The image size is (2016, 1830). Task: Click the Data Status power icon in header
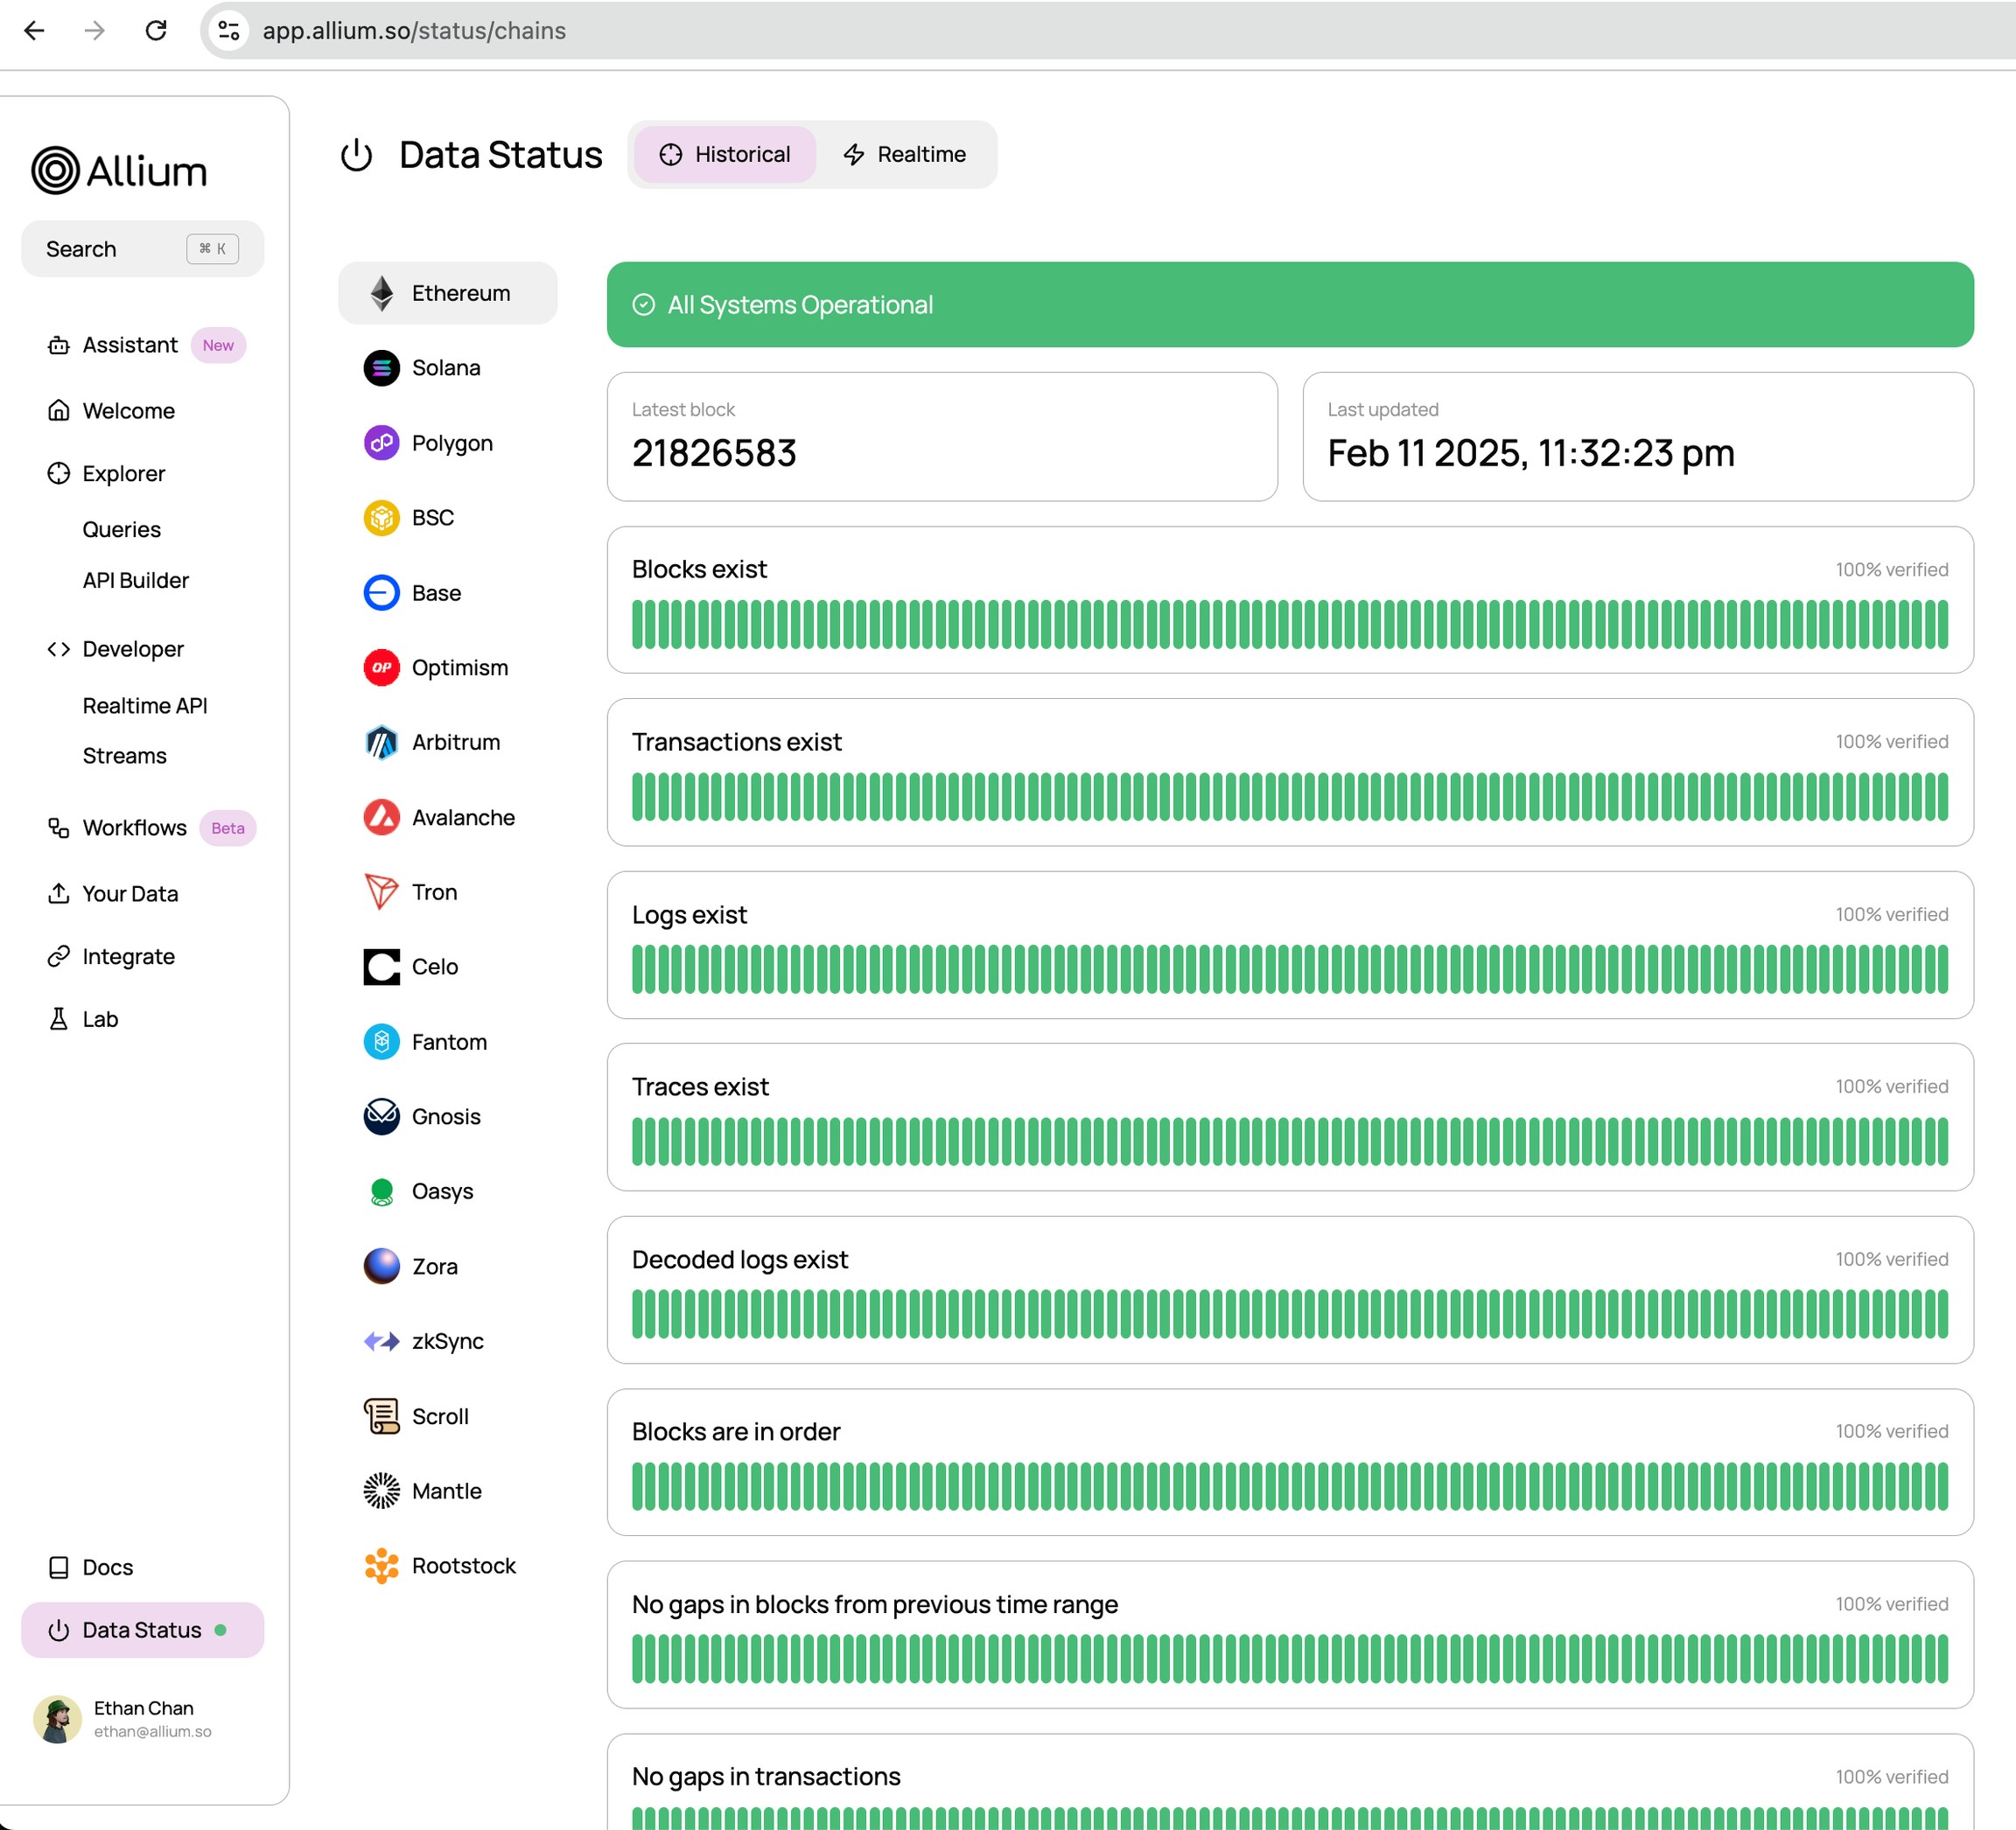356,155
